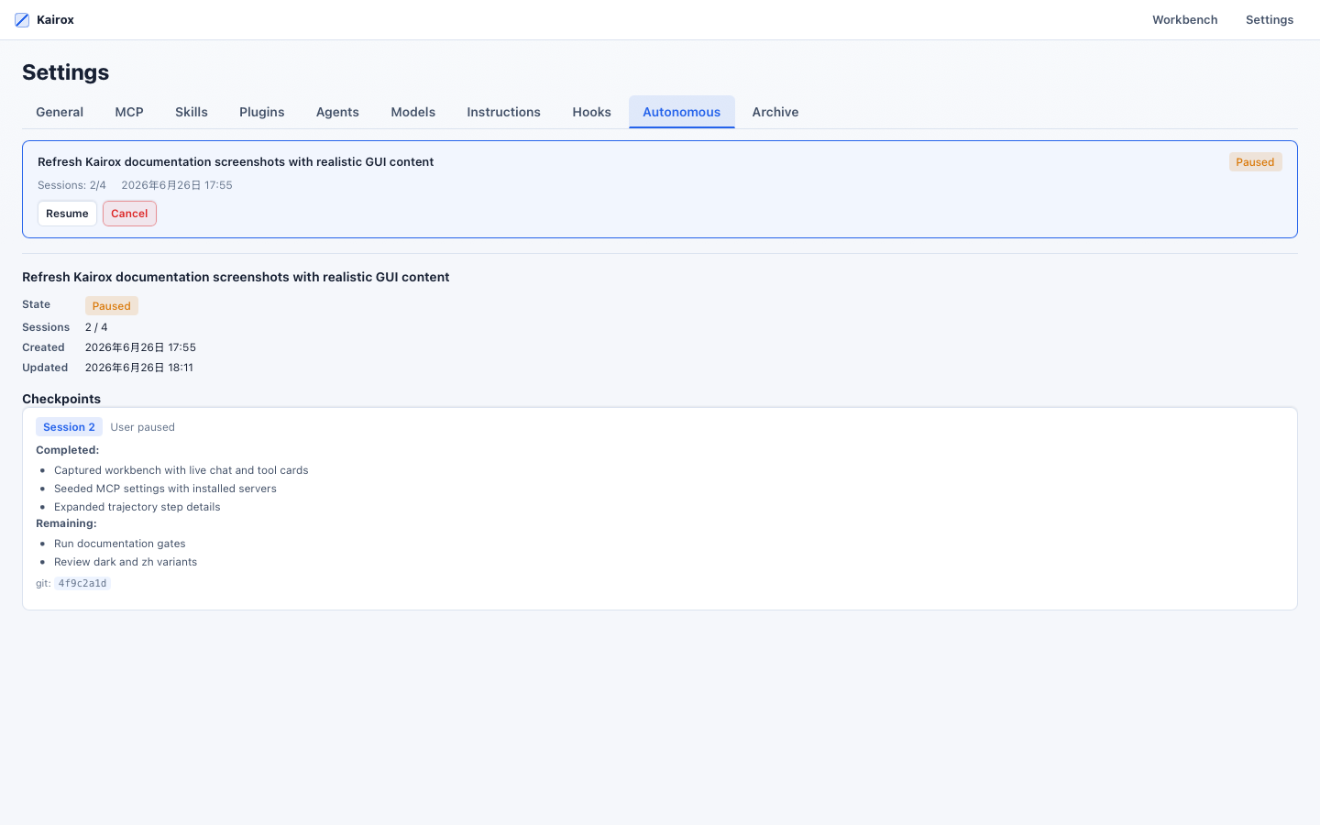Open Settings from the top navigation
1320x825 pixels.
coord(1269,20)
